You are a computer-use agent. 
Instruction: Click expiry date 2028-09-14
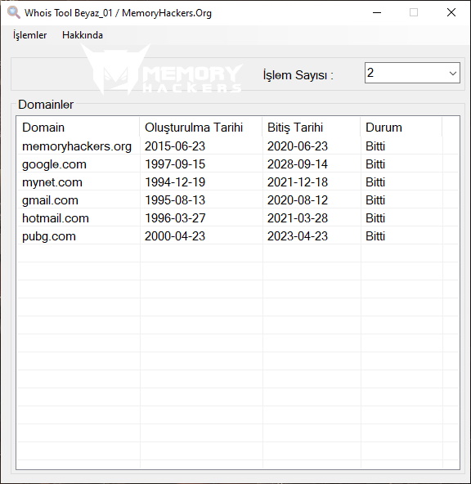(x=298, y=164)
